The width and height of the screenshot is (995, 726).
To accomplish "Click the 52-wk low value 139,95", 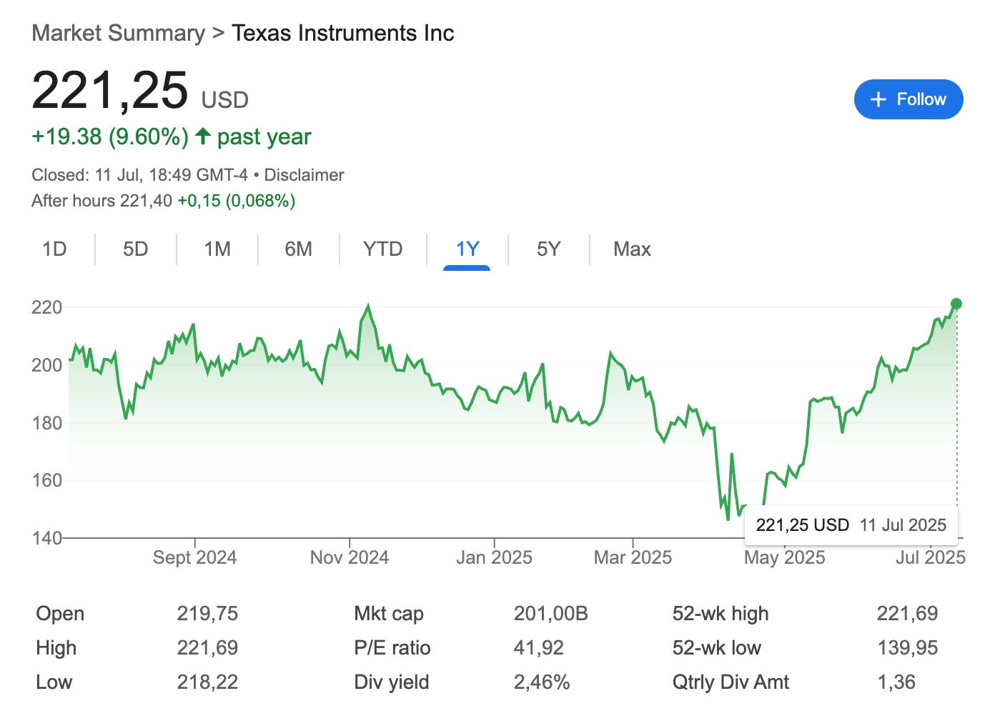I will 907,648.
